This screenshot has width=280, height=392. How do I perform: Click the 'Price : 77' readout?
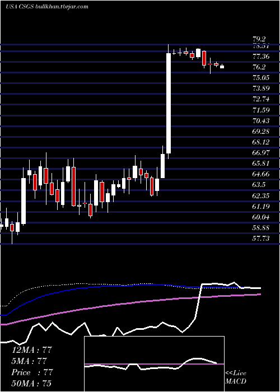(x=32, y=372)
